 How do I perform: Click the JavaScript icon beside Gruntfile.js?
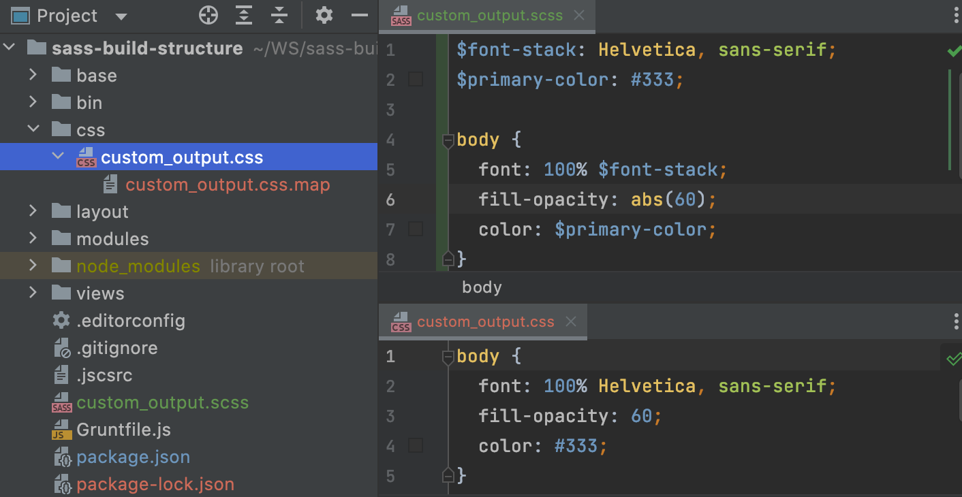point(61,430)
